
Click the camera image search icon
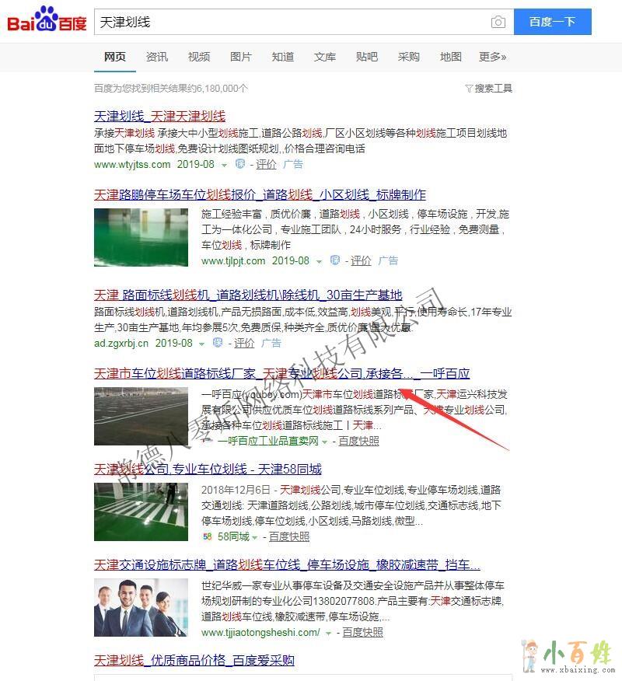click(x=498, y=22)
